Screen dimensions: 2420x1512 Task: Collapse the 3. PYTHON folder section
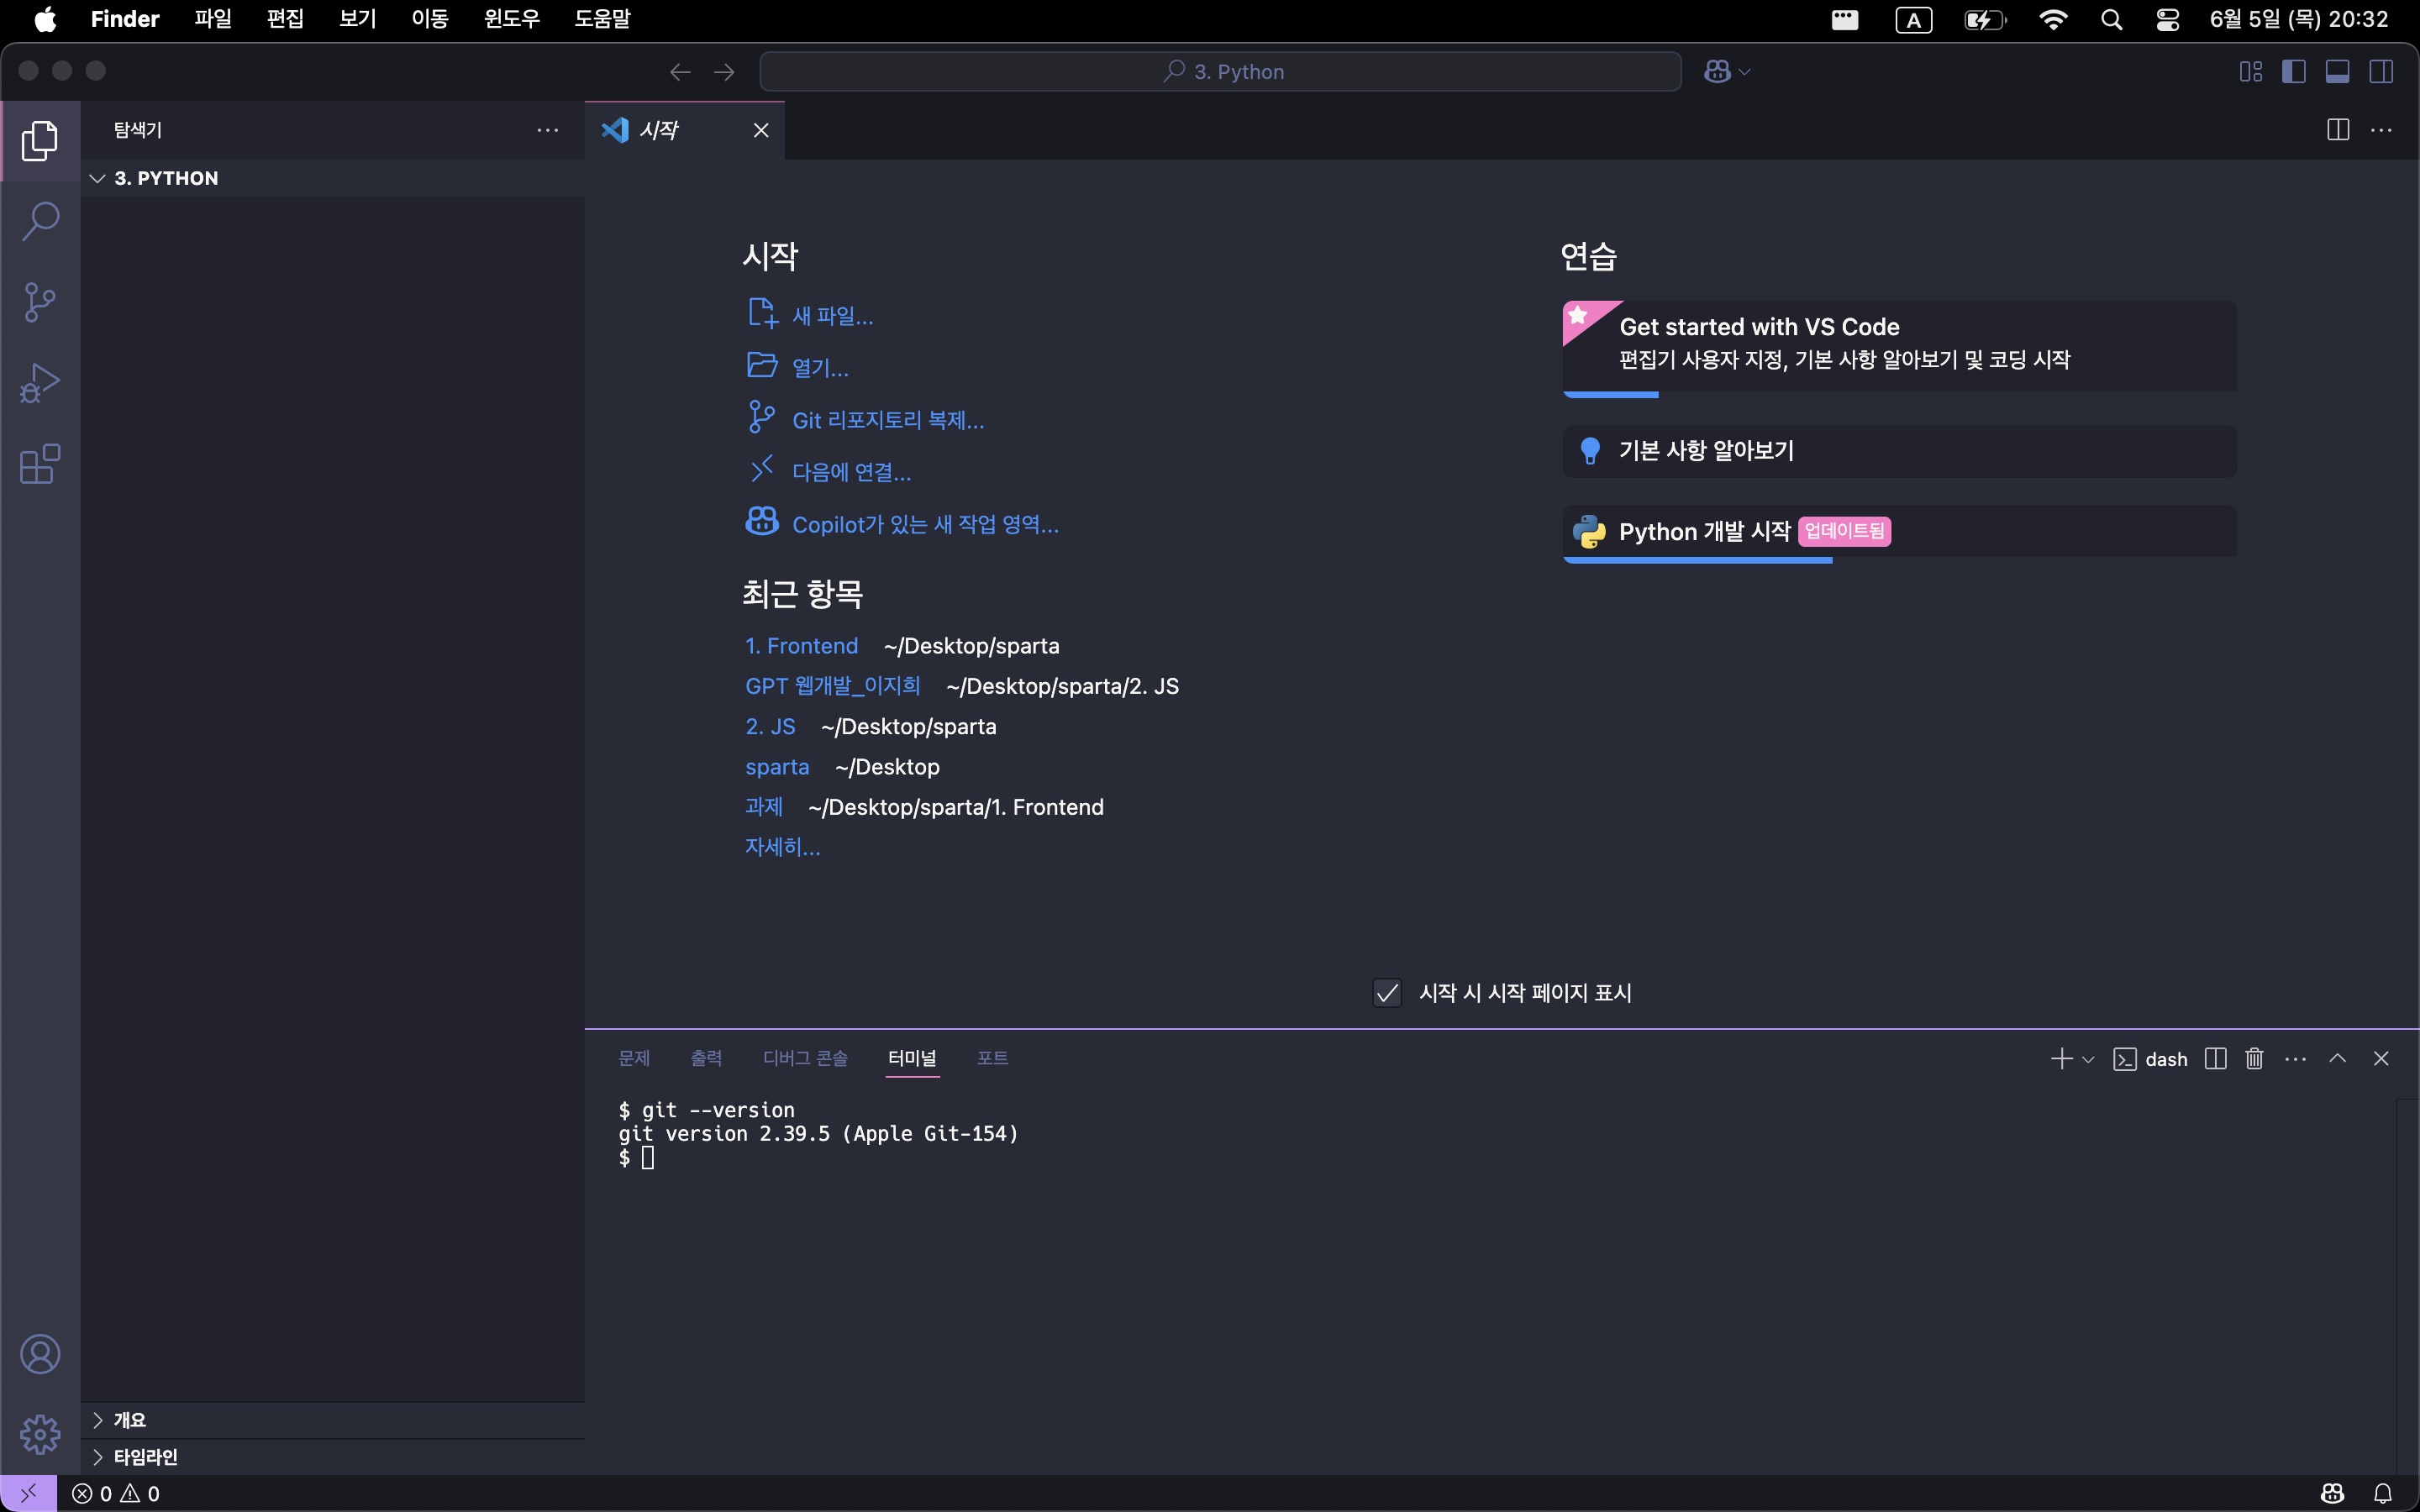(333, 178)
